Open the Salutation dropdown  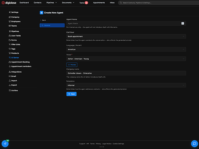(x=126, y=85)
